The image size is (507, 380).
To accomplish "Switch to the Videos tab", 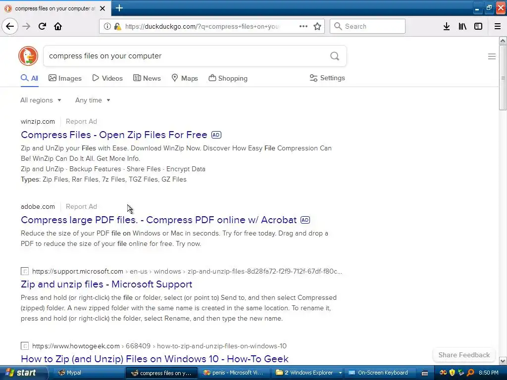I will coord(107,78).
